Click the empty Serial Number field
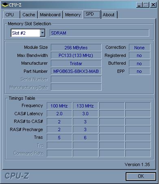 (76, 79)
